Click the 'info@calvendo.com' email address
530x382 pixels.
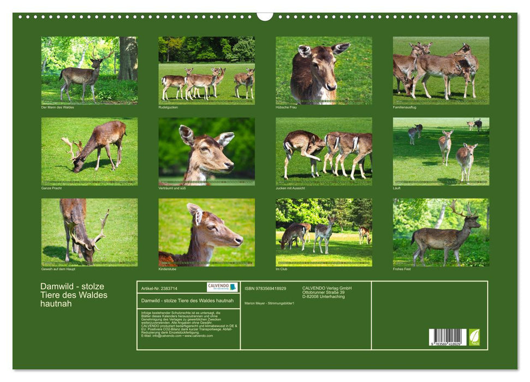pos(167,336)
